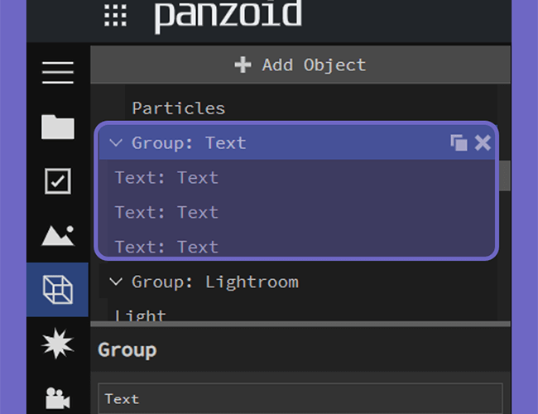Select the Light item under Lightroom
The width and height of the screenshot is (538, 414).
[140, 315]
